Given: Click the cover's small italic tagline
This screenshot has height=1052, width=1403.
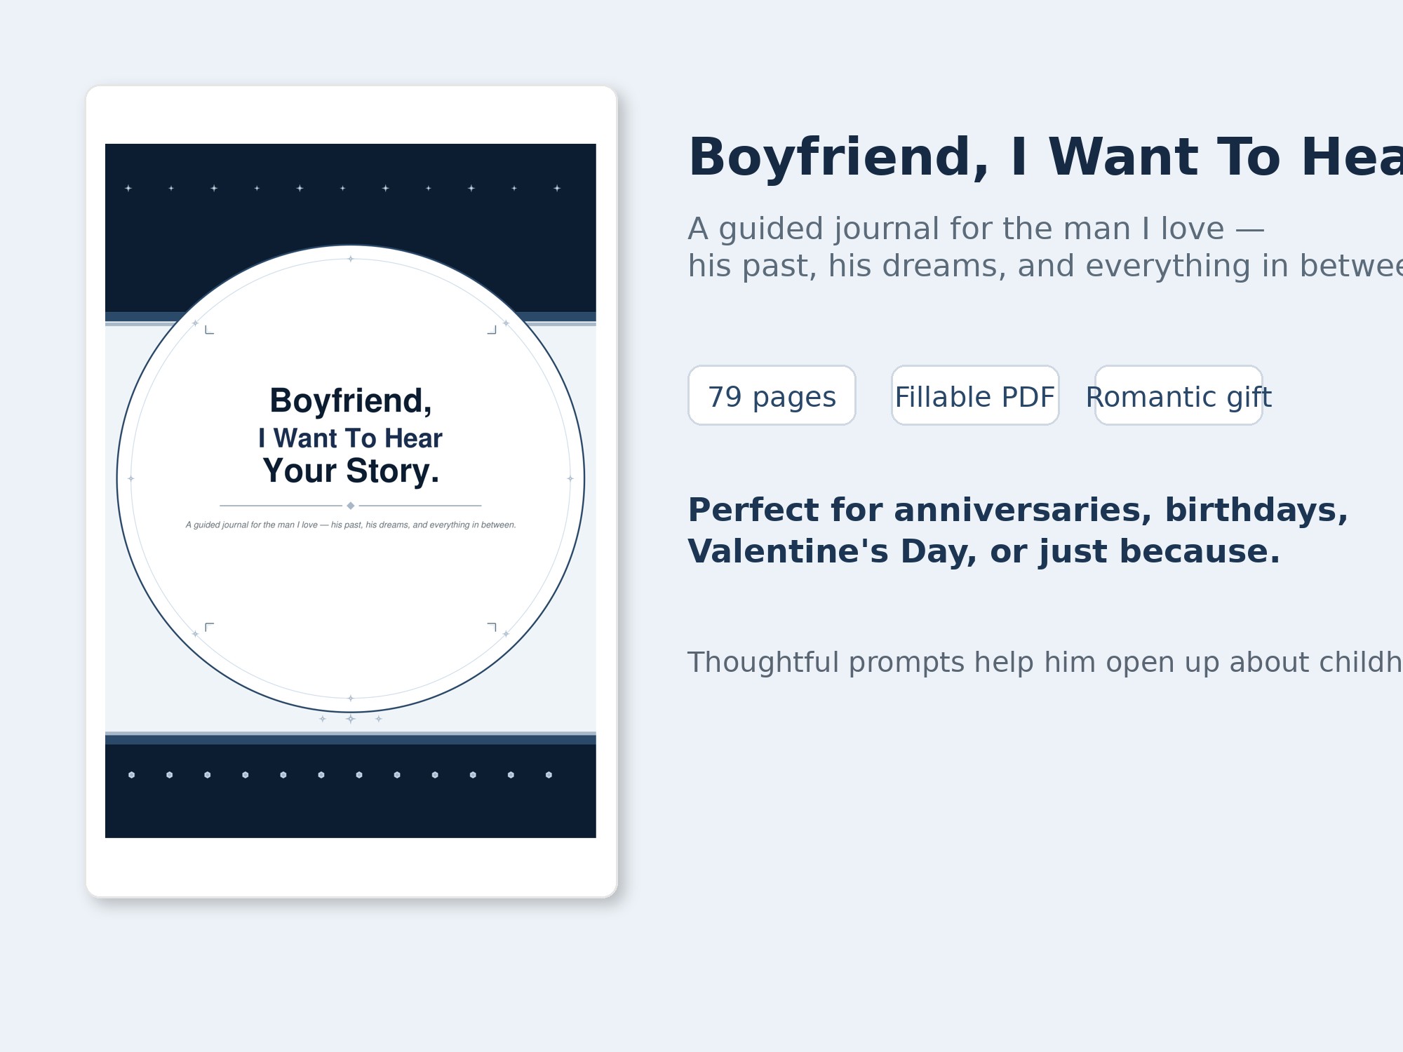Looking at the screenshot, I should (351, 525).
